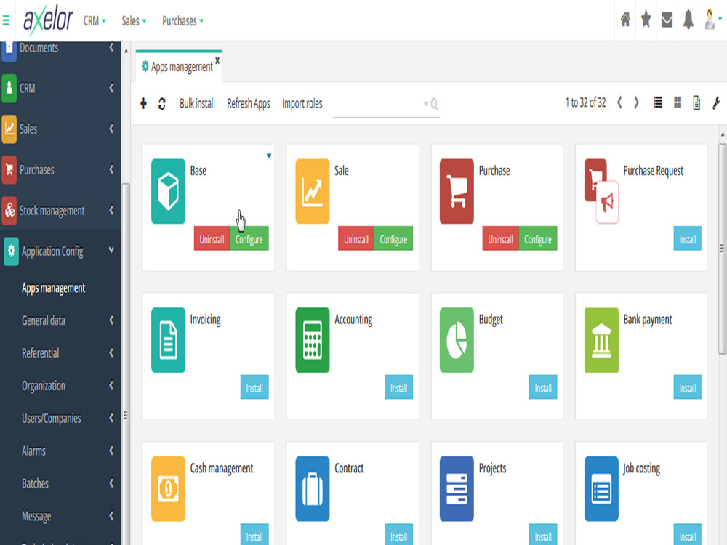
Task: Click the main content vertical scrollbar
Action: tap(722, 249)
